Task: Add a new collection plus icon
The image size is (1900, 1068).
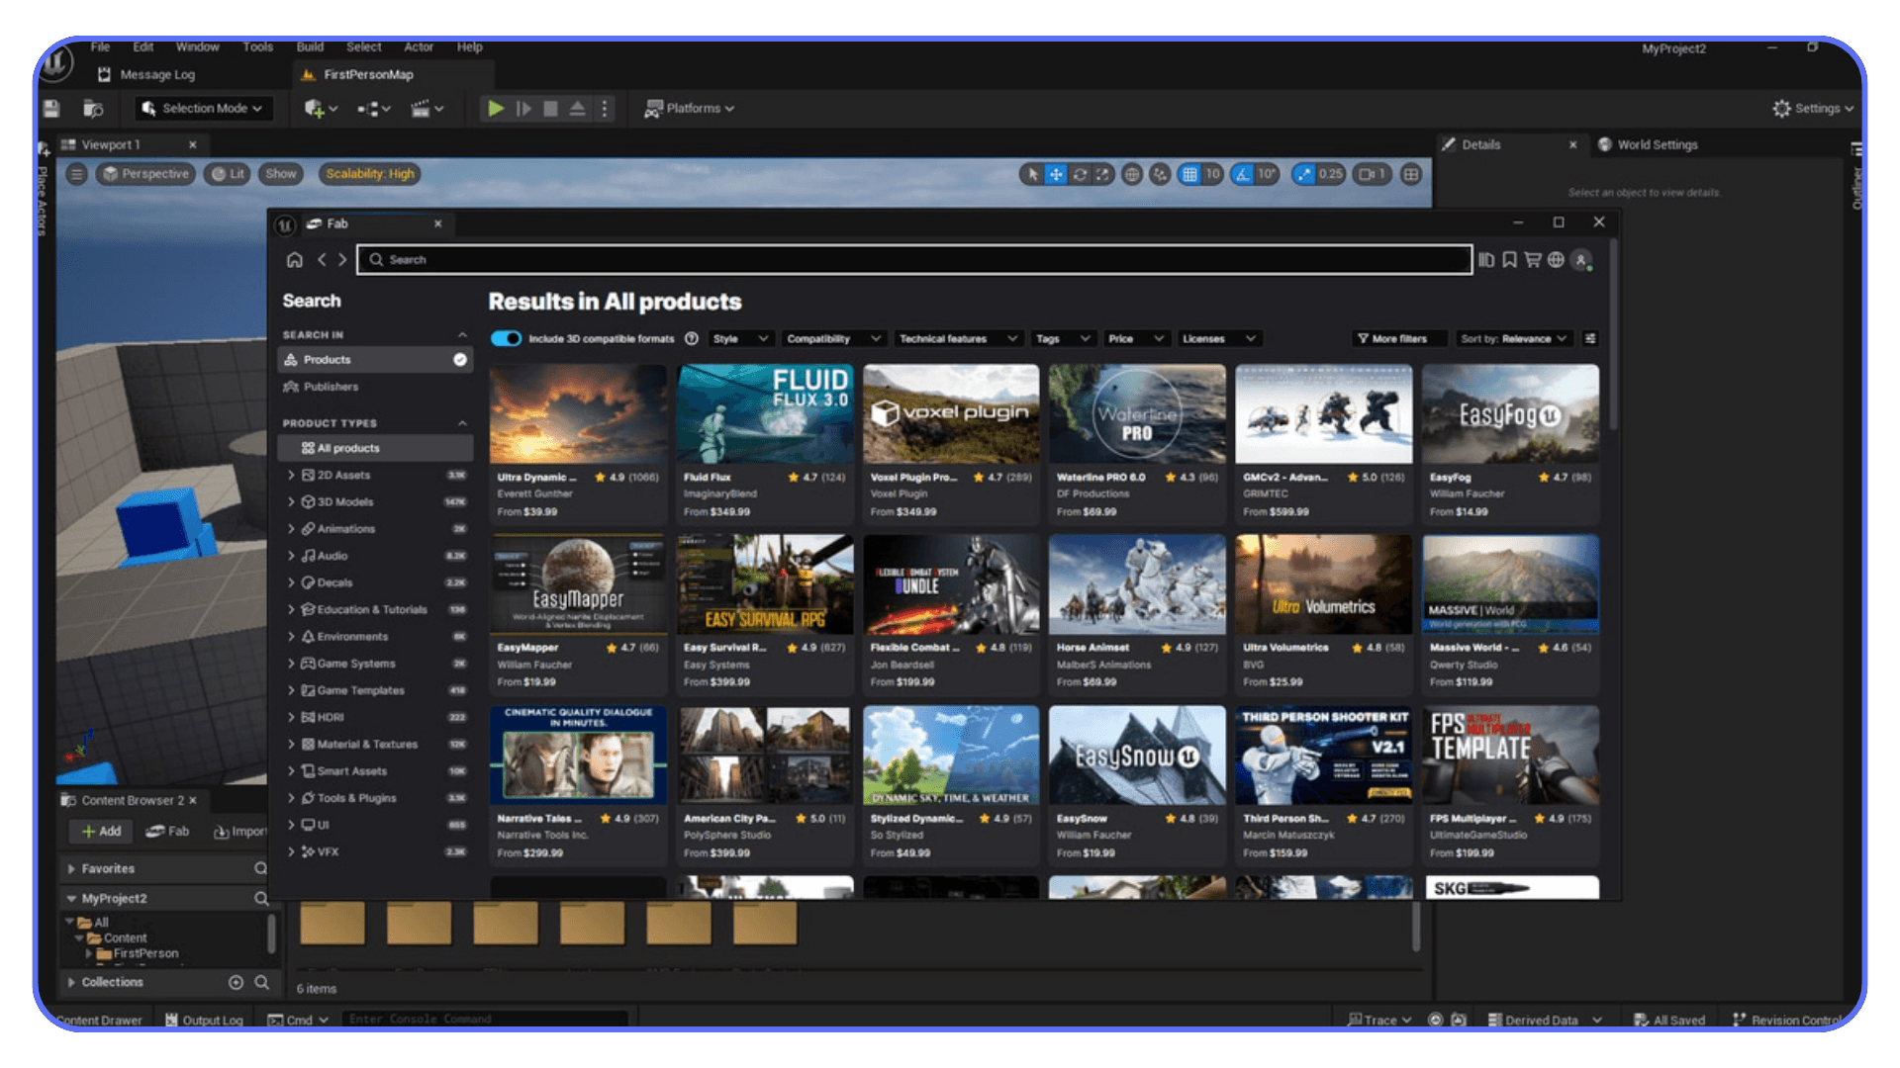Action: click(236, 982)
